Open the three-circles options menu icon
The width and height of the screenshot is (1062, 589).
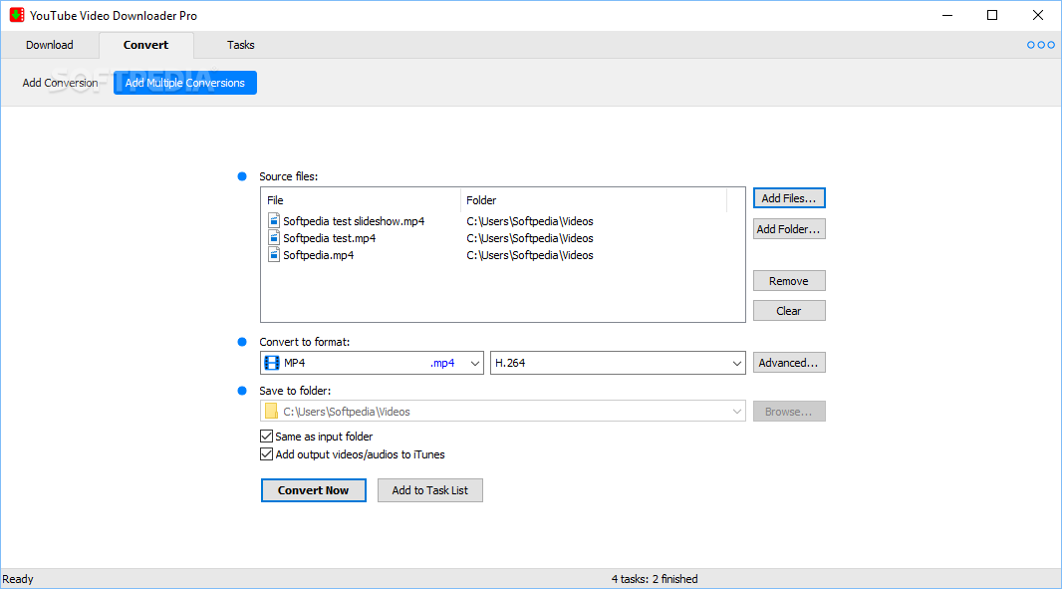[1040, 45]
